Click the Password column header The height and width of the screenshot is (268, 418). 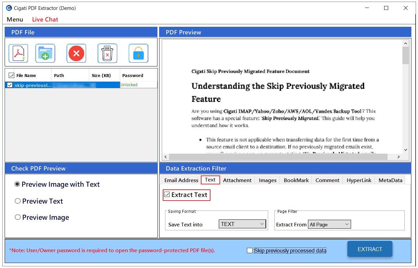point(139,75)
